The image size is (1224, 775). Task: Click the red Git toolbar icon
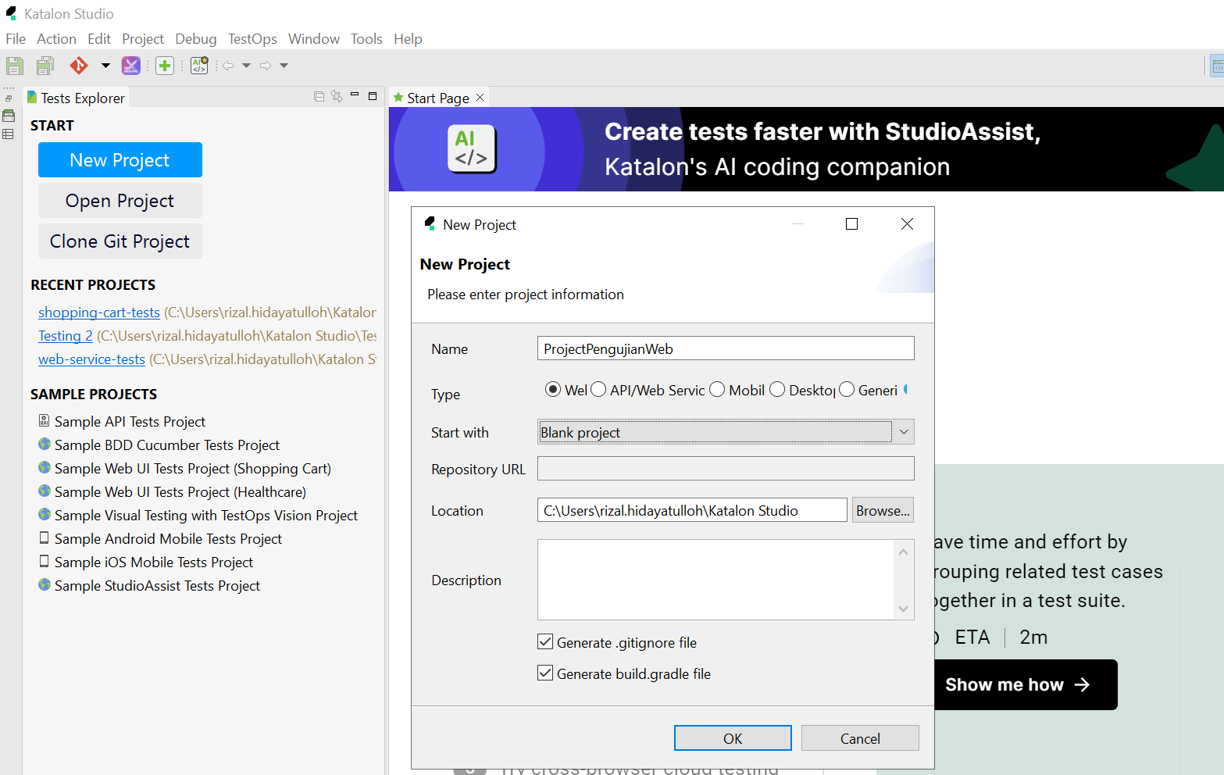pyautogui.click(x=79, y=66)
